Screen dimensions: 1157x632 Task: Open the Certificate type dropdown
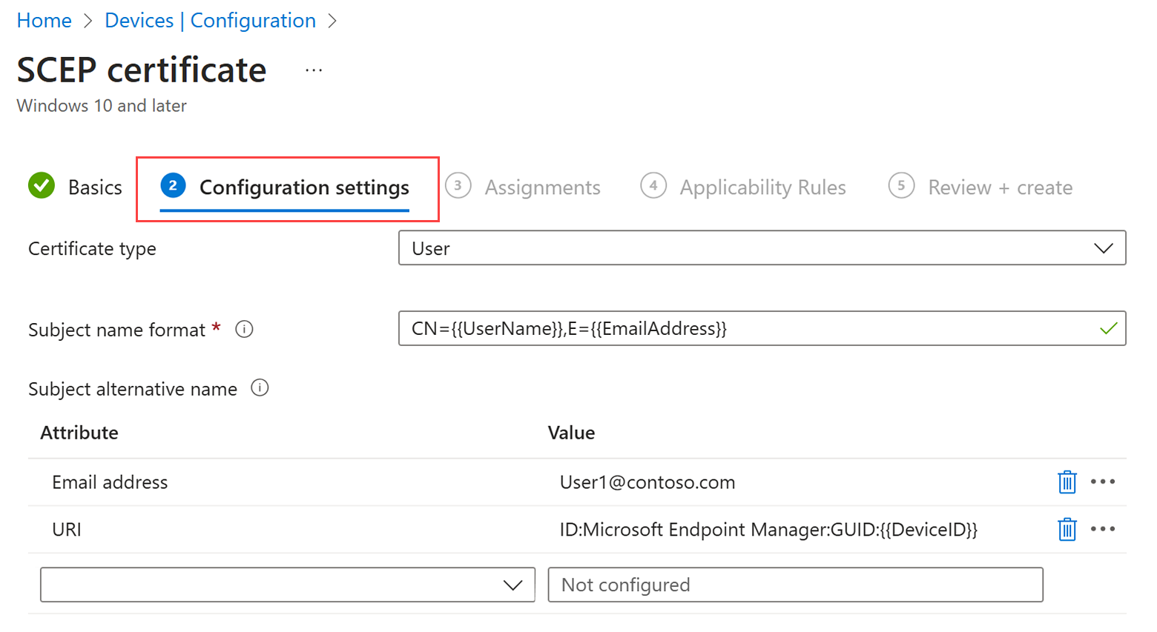pos(760,247)
